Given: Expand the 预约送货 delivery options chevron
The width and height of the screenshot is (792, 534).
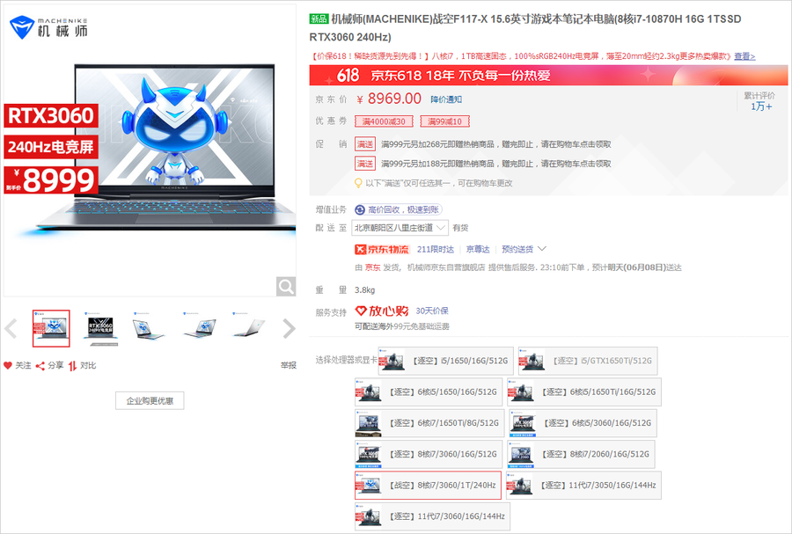Looking at the screenshot, I should click(542, 249).
